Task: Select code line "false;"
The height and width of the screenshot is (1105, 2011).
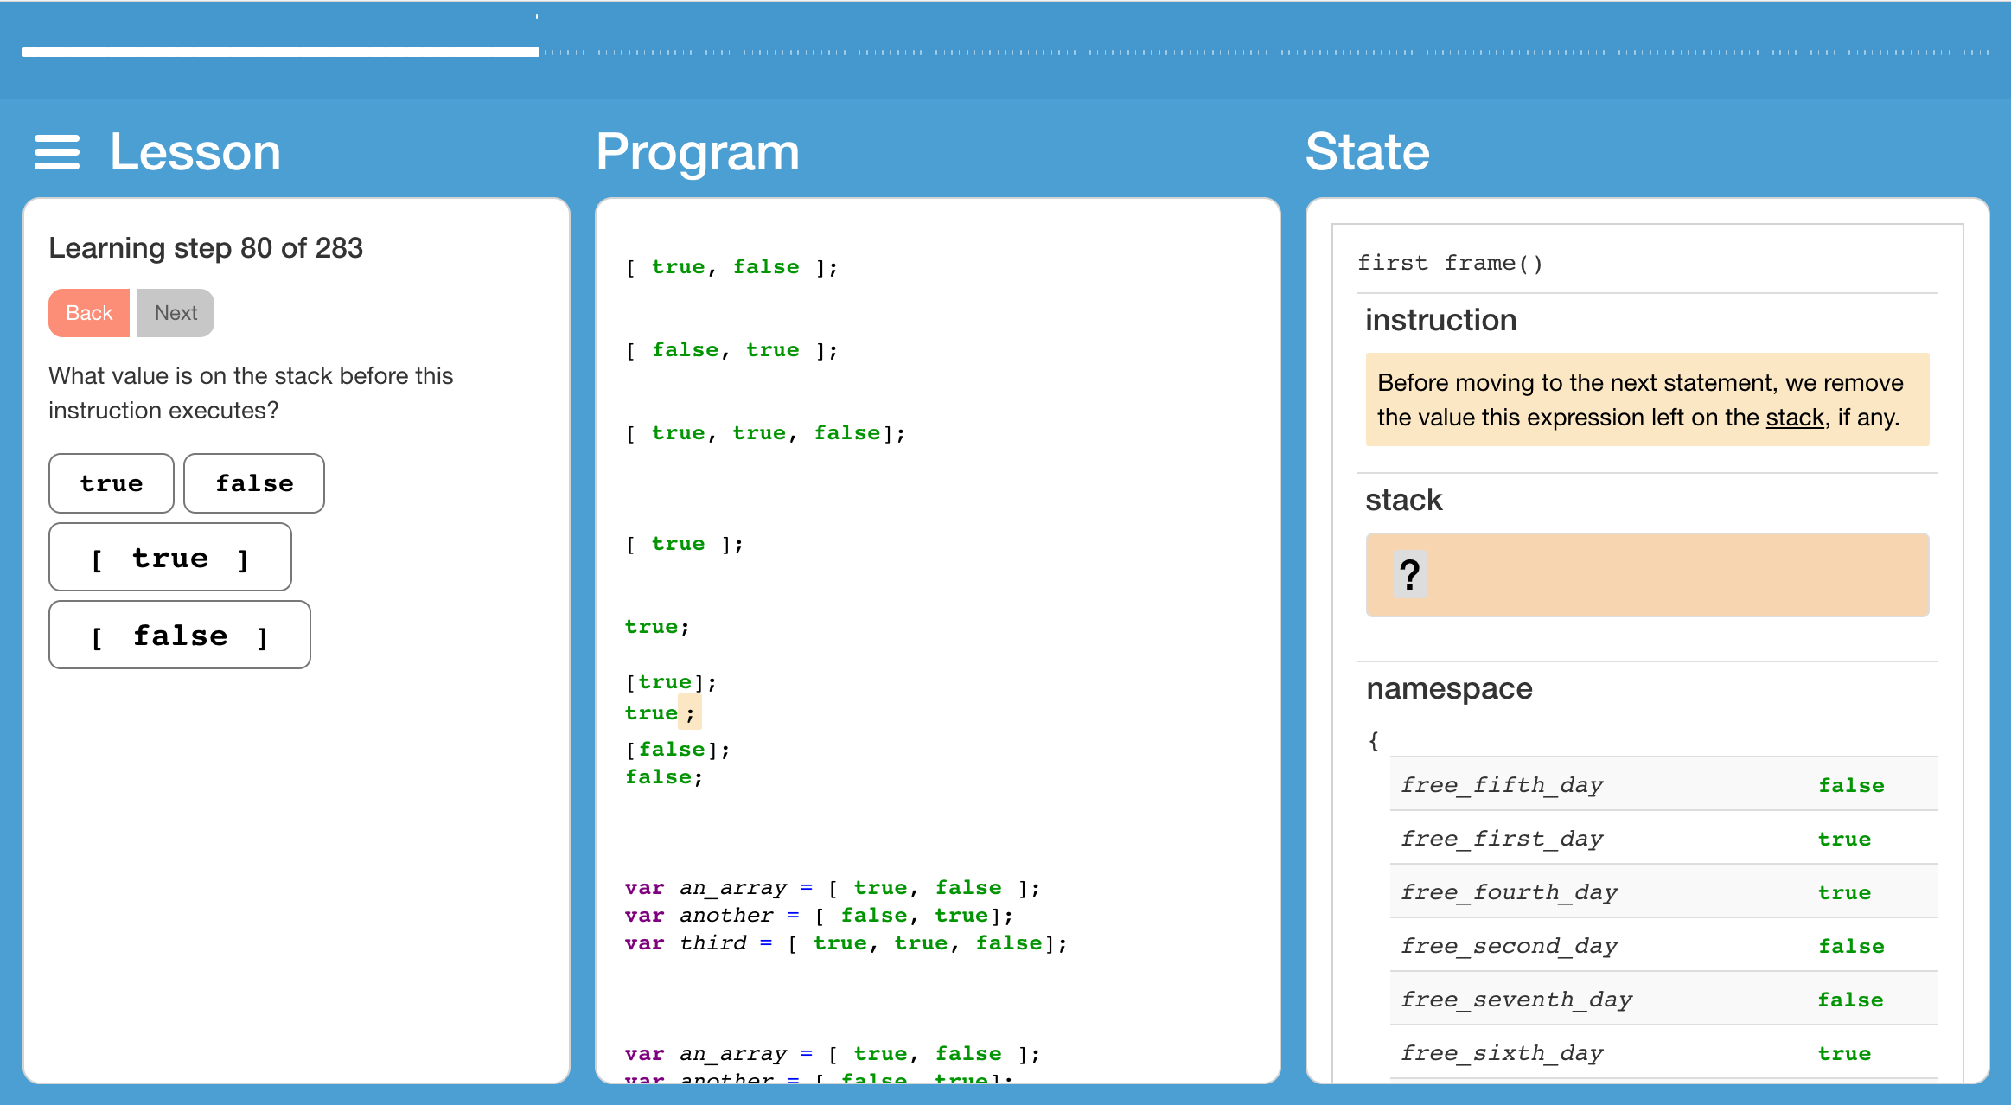Action: (x=664, y=777)
